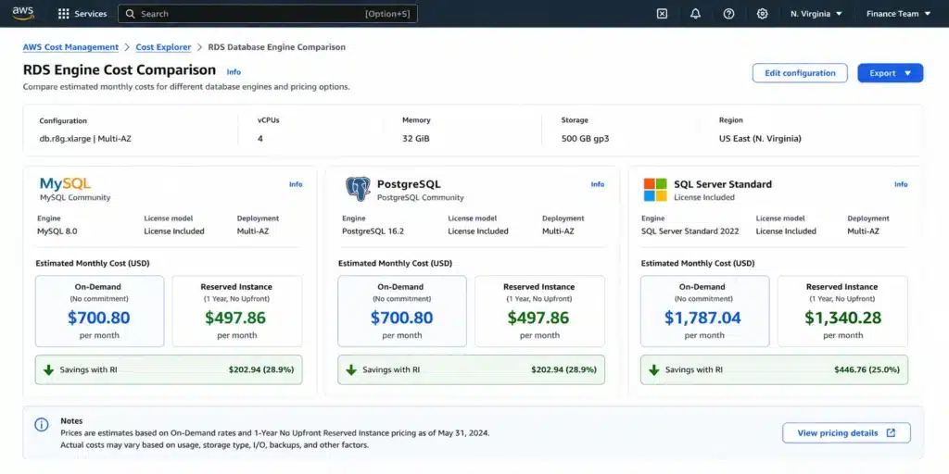Expand the N. Virginia region dropdown
This screenshot has height=474, width=949.
tap(816, 14)
